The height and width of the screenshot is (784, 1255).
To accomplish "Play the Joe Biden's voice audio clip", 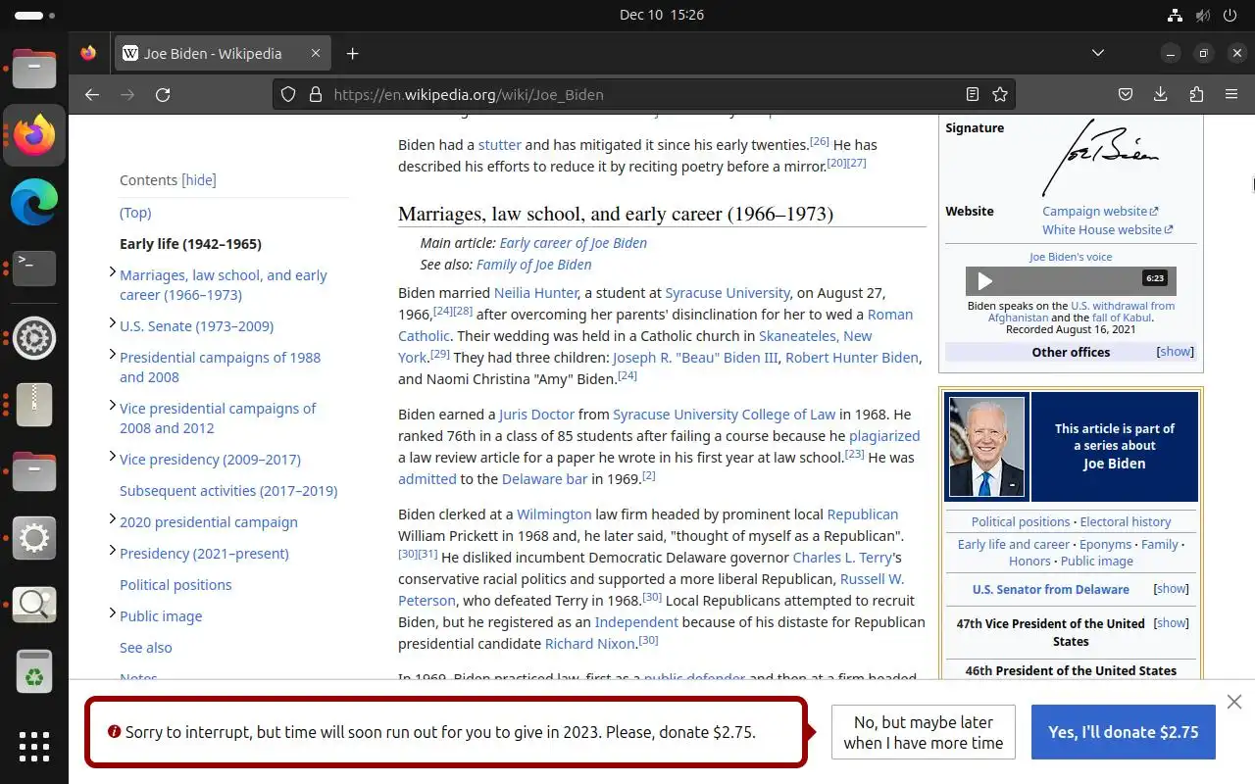I will click(985, 281).
